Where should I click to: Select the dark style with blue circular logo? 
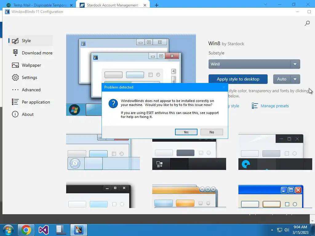click(x=275, y=152)
